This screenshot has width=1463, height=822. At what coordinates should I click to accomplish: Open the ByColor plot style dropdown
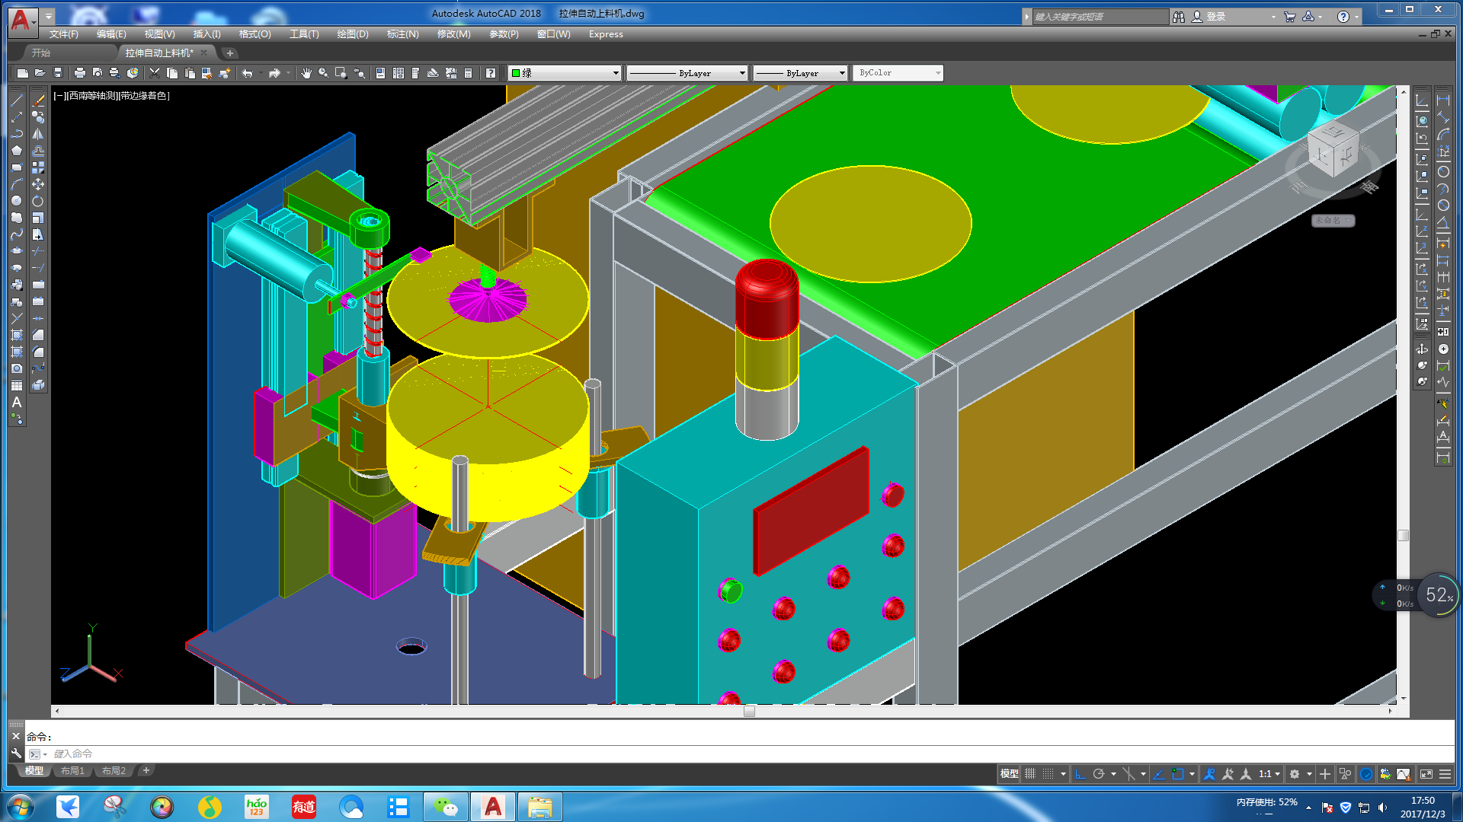(x=938, y=73)
